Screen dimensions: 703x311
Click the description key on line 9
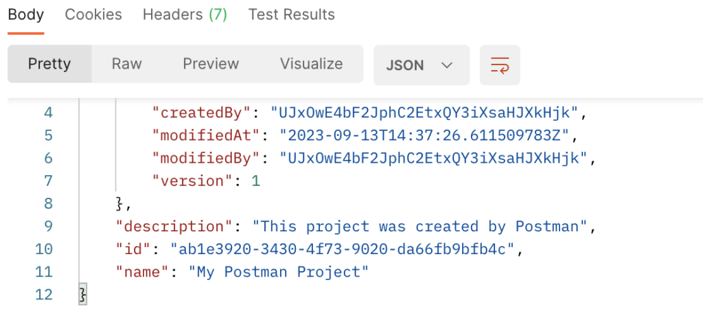(170, 227)
